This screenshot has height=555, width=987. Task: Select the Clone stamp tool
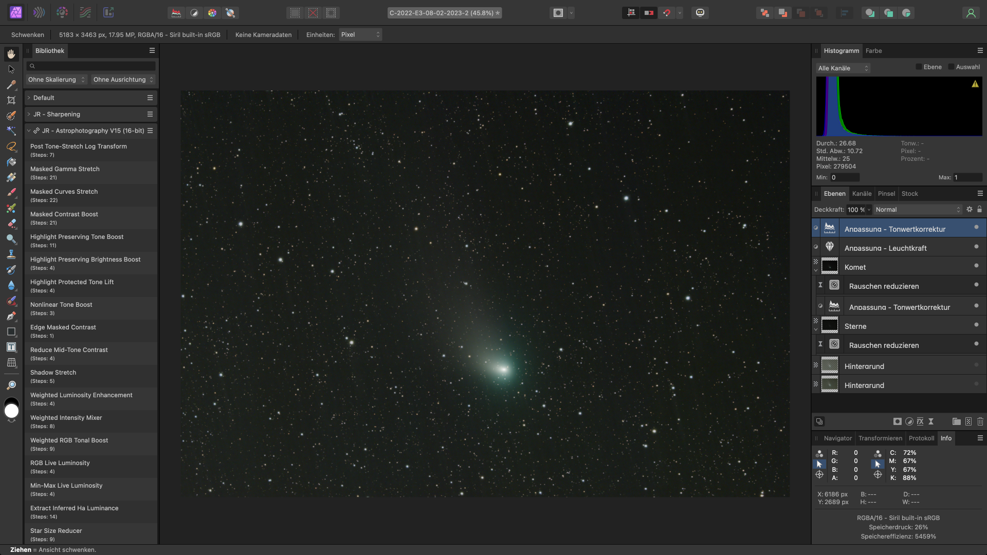coord(11,254)
